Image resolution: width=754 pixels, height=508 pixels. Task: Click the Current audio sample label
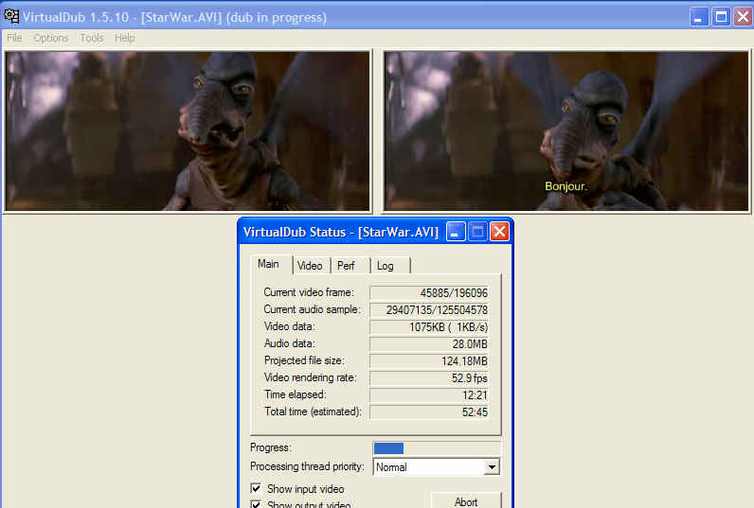(x=312, y=309)
